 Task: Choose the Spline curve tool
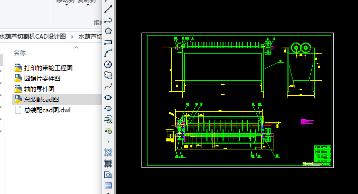108,86
